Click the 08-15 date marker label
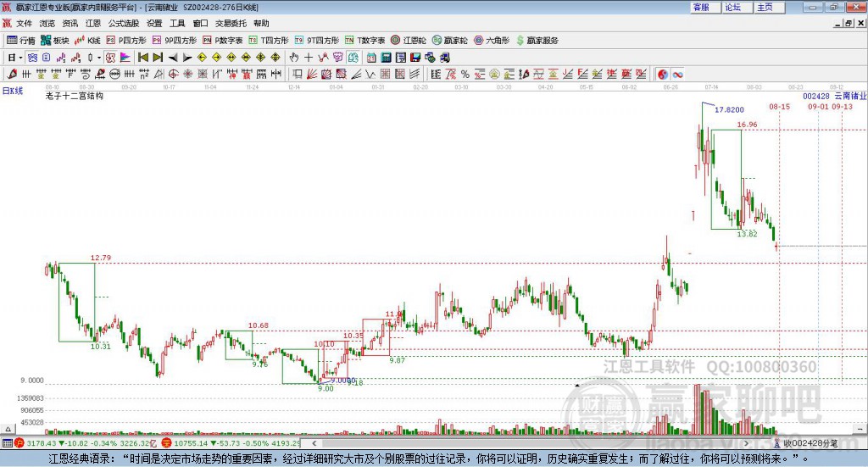Image resolution: width=868 pixels, height=467 pixels. (x=780, y=107)
